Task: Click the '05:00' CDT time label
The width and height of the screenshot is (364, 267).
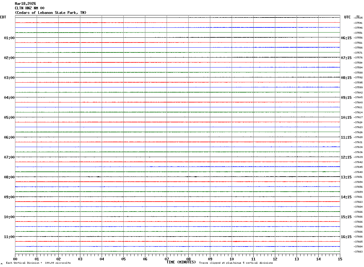Action: [x=9, y=118]
